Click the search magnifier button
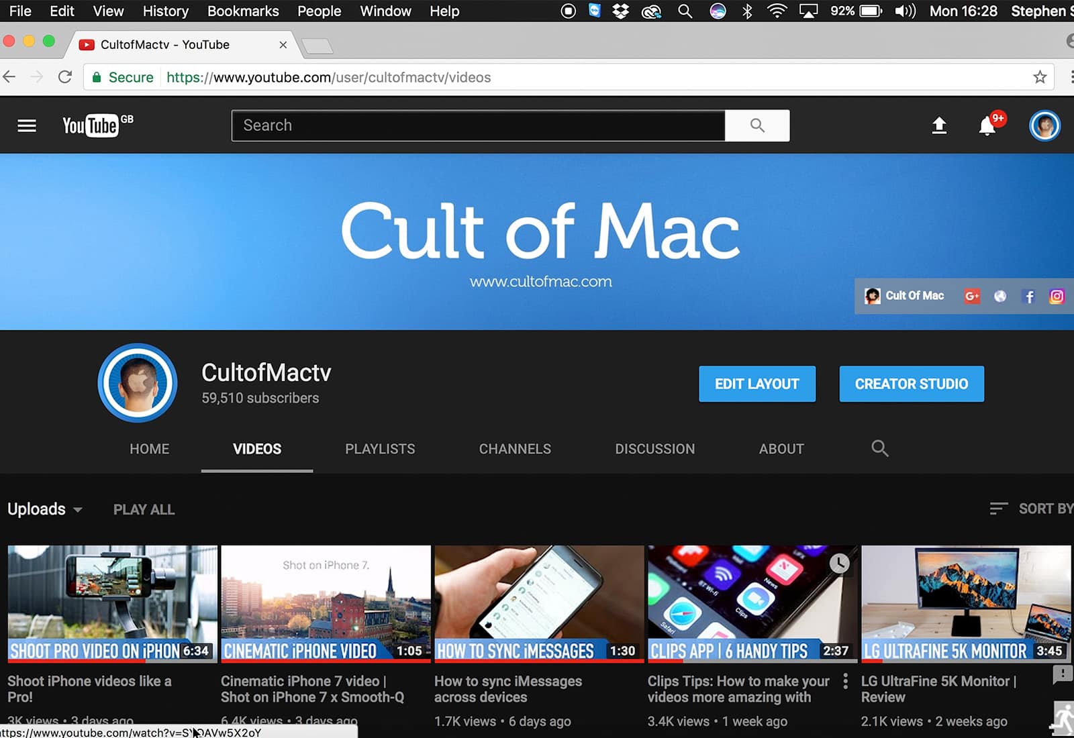Screen dimensions: 1074x738 point(757,125)
